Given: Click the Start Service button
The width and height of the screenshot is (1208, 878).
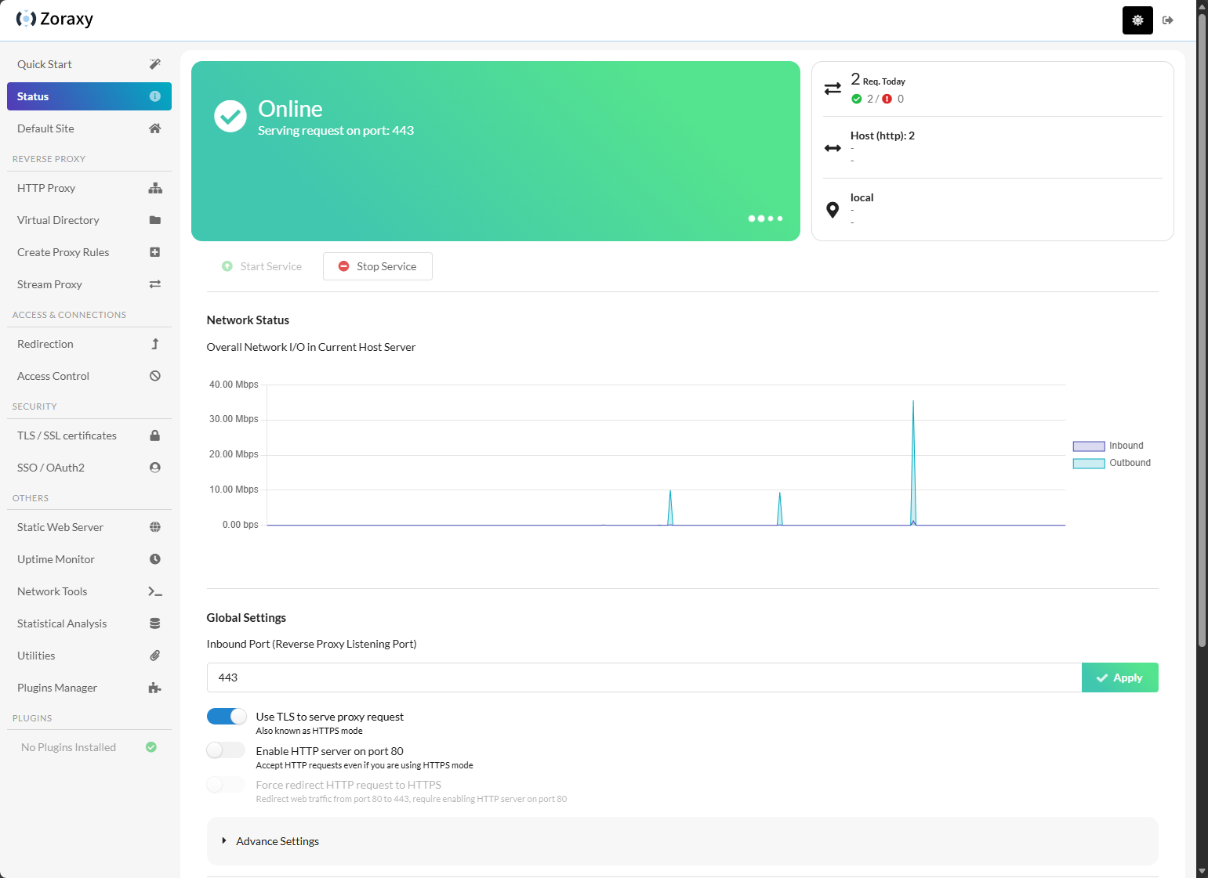Looking at the screenshot, I should 262,266.
